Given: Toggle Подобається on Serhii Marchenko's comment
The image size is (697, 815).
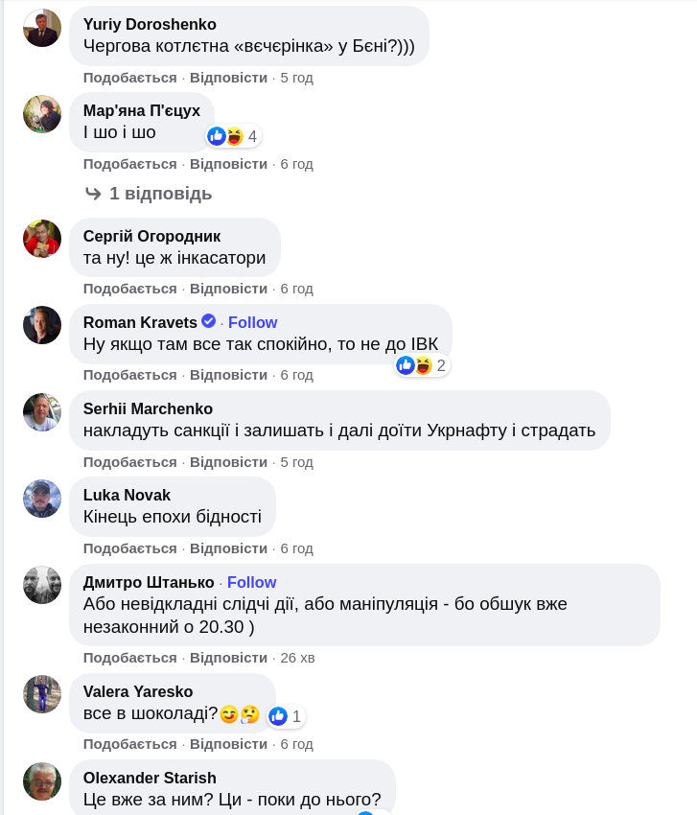Looking at the screenshot, I should coord(129,462).
